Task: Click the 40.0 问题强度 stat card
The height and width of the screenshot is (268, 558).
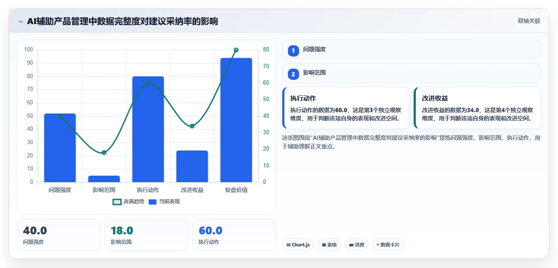Action: (58, 235)
